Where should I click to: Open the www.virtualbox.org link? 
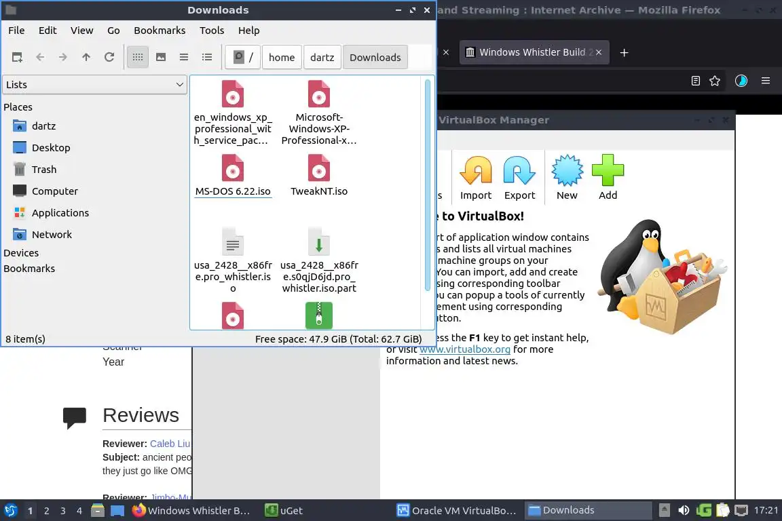coord(465,349)
